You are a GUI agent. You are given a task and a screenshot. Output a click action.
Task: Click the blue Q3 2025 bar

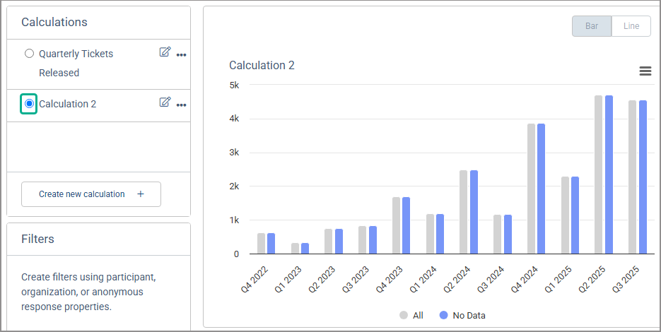point(643,177)
